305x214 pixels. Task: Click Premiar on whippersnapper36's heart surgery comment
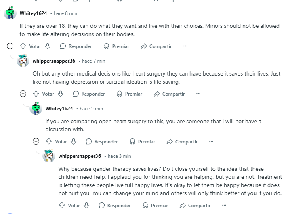pyautogui.click(x=129, y=94)
